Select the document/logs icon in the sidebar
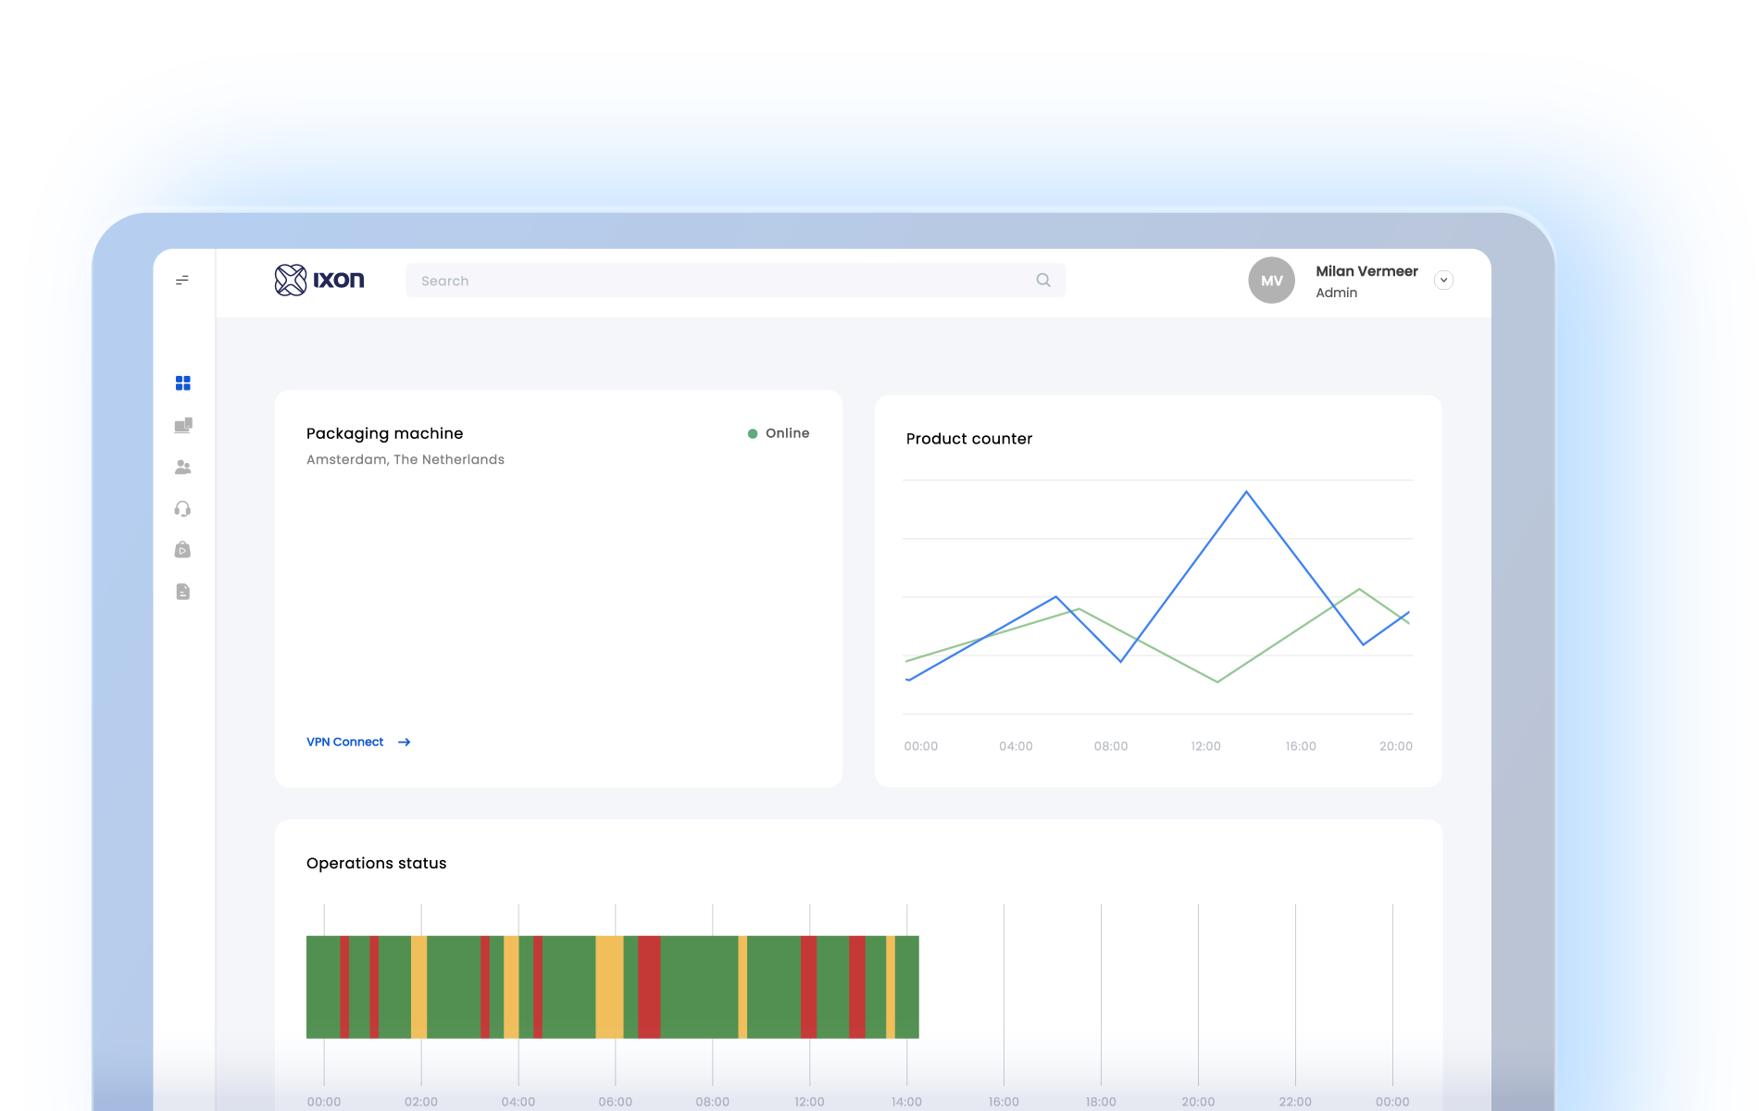This screenshot has height=1111, width=1759. [182, 592]
